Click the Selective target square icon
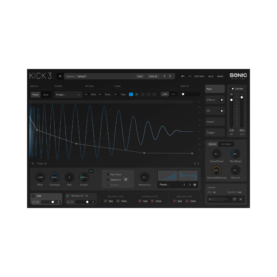 tap(126, 180)
